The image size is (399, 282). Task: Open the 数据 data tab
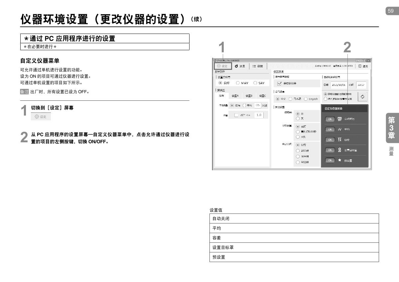pos(257,66)
